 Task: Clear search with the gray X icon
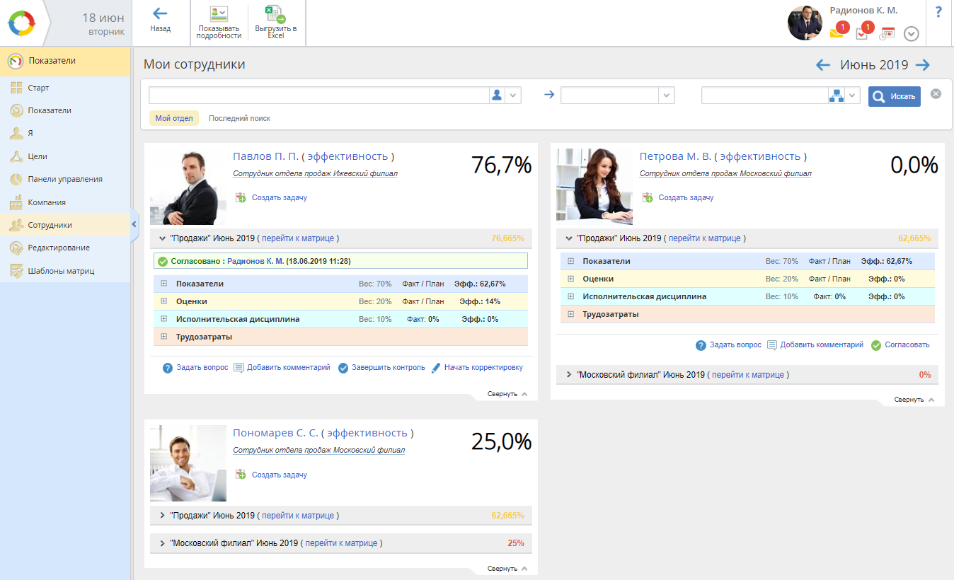(x=936, y=94)
